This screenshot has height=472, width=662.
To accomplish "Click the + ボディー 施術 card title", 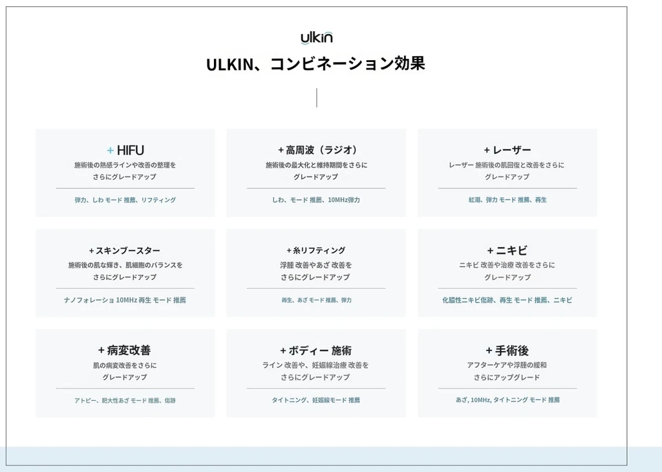I will (315, 350).
